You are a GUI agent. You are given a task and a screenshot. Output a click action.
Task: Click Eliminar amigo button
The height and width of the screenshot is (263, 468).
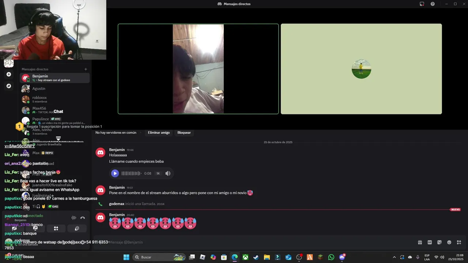[159, 133]
